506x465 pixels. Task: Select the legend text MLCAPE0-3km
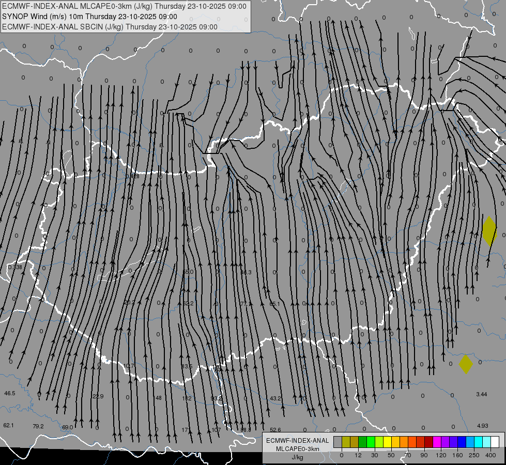click(298, 449)
